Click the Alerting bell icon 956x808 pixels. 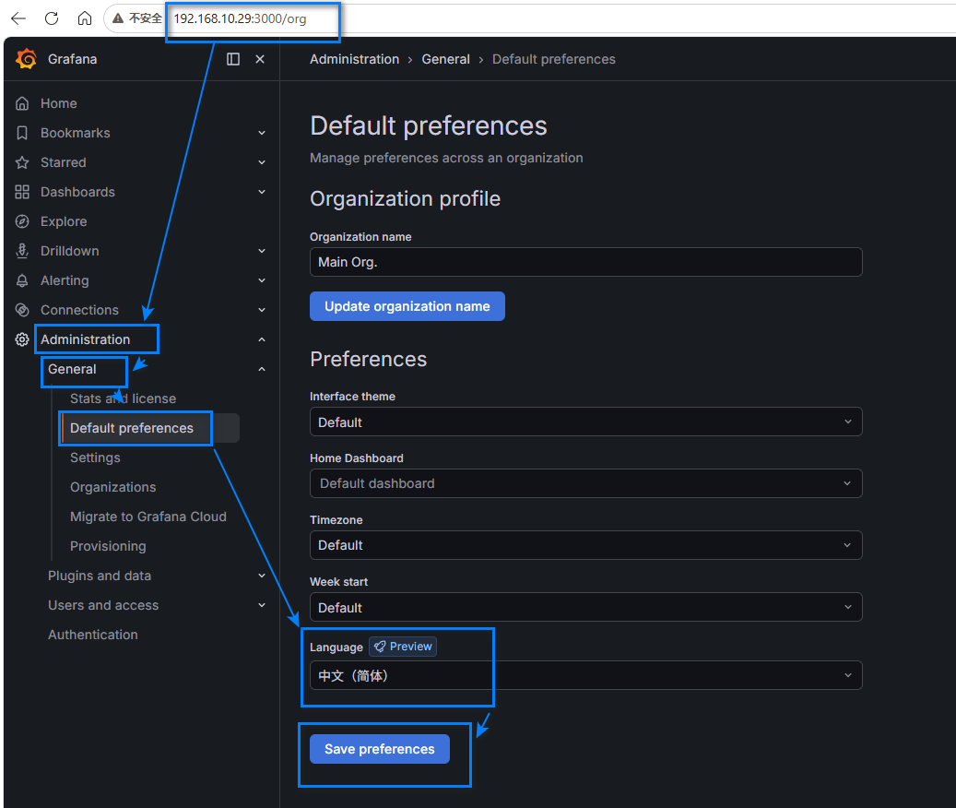[x=22, y=280]
